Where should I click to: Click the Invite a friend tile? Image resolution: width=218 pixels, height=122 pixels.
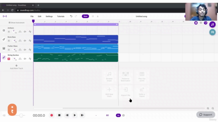(142, 92)
